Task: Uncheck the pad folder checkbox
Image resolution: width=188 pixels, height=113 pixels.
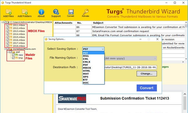Action: point(11,52)
